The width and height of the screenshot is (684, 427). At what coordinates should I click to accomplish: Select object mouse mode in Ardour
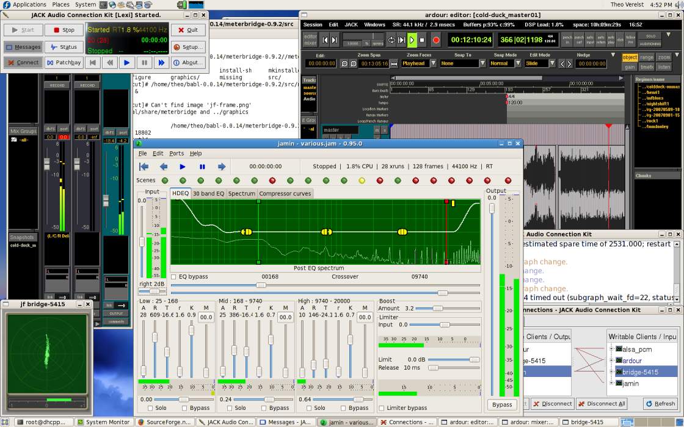[x=630, y=57]
